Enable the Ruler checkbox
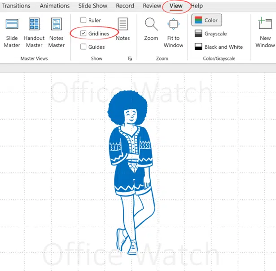The image size is (276, 271). tap(83, 20)
